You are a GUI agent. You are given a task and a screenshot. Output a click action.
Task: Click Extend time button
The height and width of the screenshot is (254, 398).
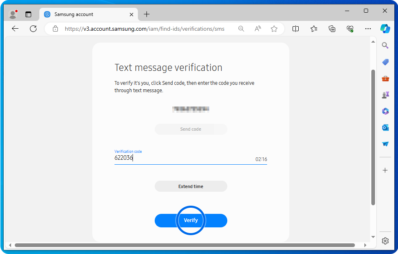pyautogui.click(x=191, y=186)
